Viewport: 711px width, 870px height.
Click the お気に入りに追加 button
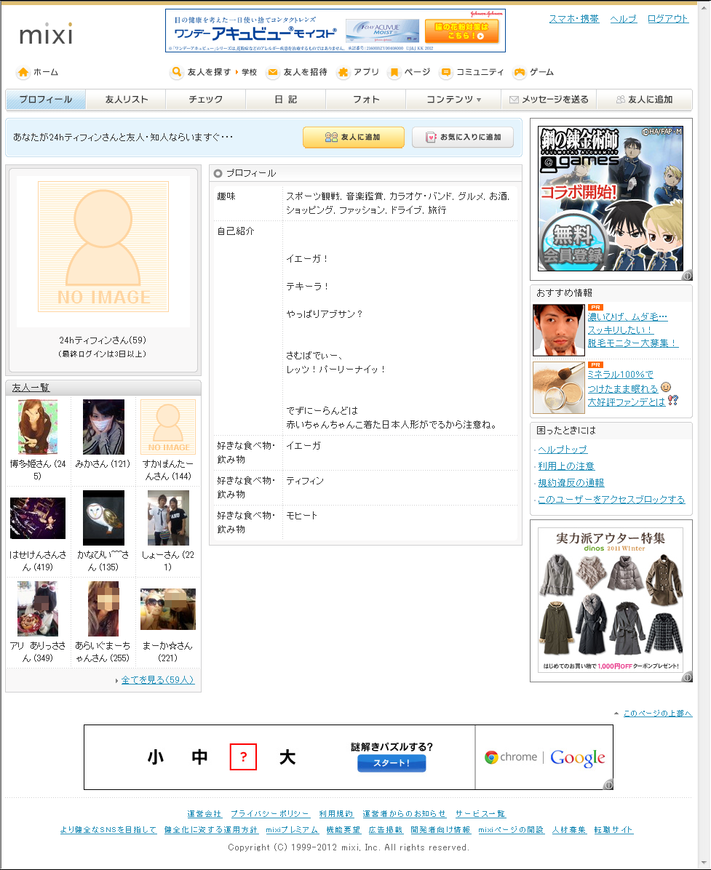tap(463, 137)
